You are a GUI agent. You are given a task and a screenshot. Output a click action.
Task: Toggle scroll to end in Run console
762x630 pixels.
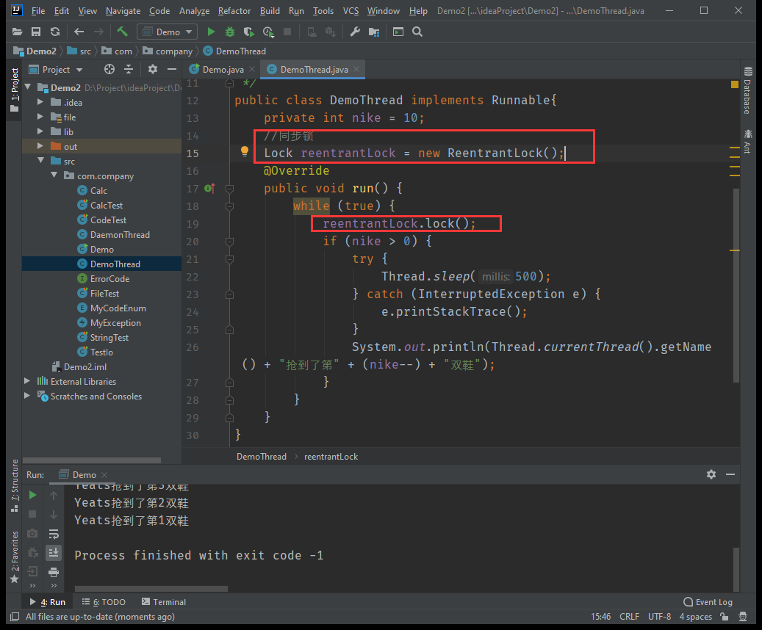(x=54, y=553)
